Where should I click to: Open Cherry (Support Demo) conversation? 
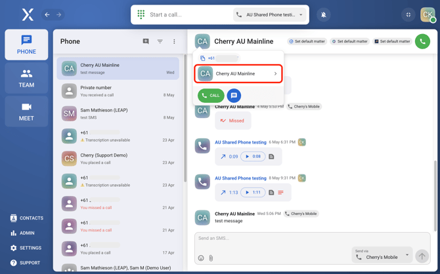118,159
